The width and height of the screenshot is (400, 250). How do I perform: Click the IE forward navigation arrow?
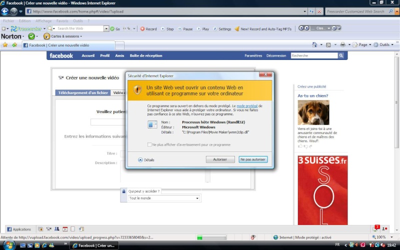click(x=14, y=11)
